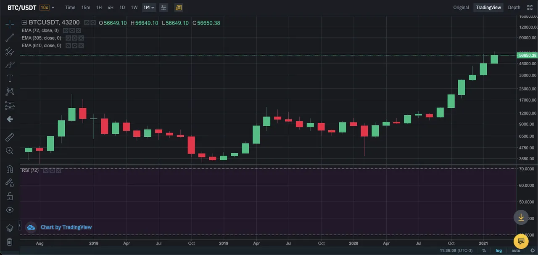Enter fullscreen chart mode
The image size is (538, 255).
(x=530, y=8)
